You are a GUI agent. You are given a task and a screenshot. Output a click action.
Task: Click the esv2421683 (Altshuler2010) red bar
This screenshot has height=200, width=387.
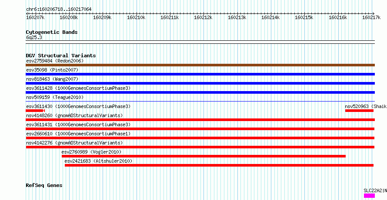[219, 165]
